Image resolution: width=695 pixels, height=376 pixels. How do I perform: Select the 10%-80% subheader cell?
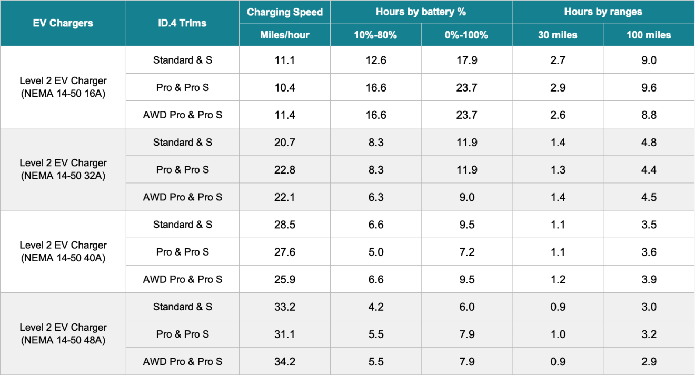pyautogui.click(x=375, y=35)
